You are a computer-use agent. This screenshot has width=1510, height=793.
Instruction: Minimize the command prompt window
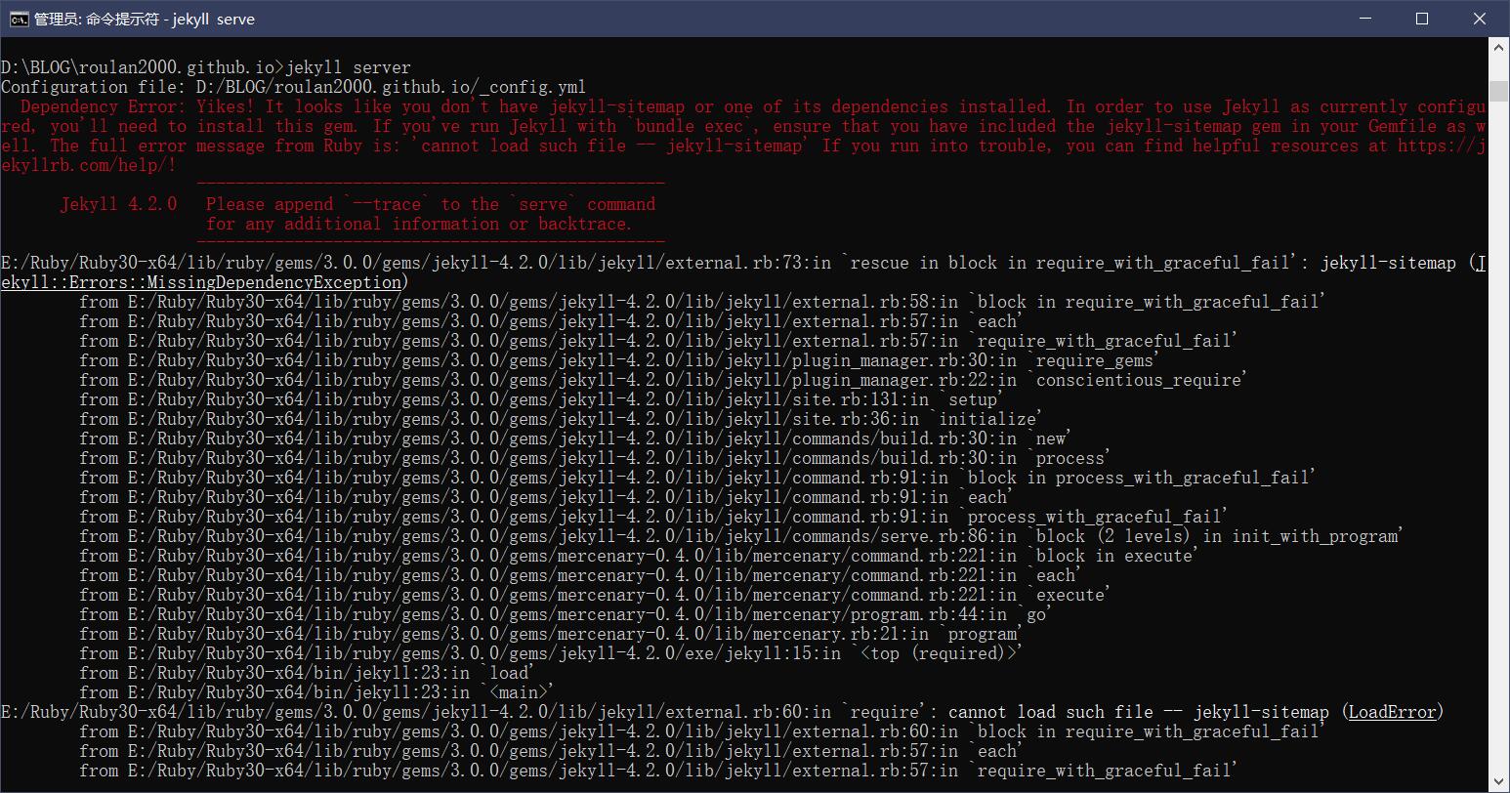pos(1367,19)
